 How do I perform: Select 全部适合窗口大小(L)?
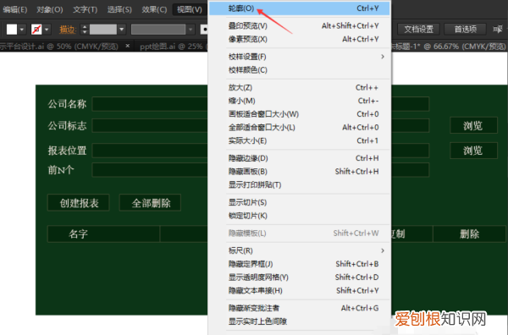click(300, 127)
